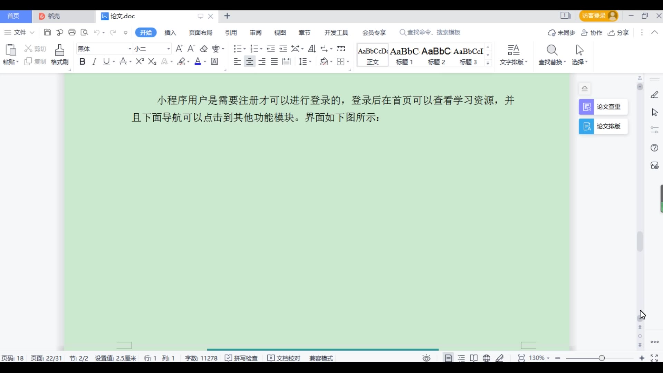
Task: Click the Print icon
Action: 72,32
